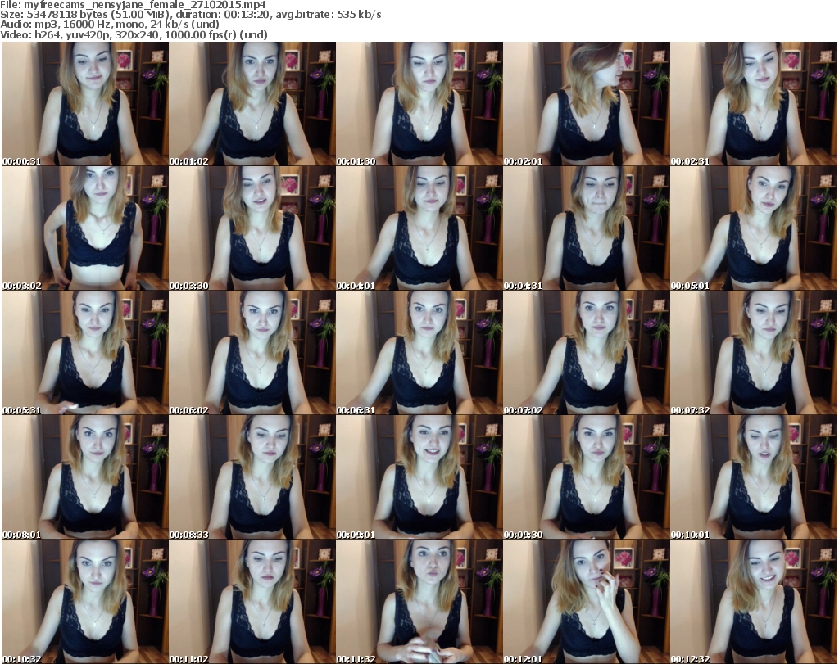Select the thumbnail stamped 00:09:01

[x=419, y=477]
